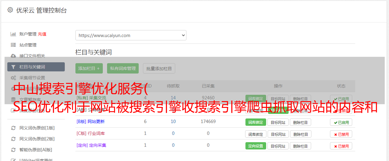
Task: Click the 已采集 column header
Action: pyautogui.click(x=208, y=86)
